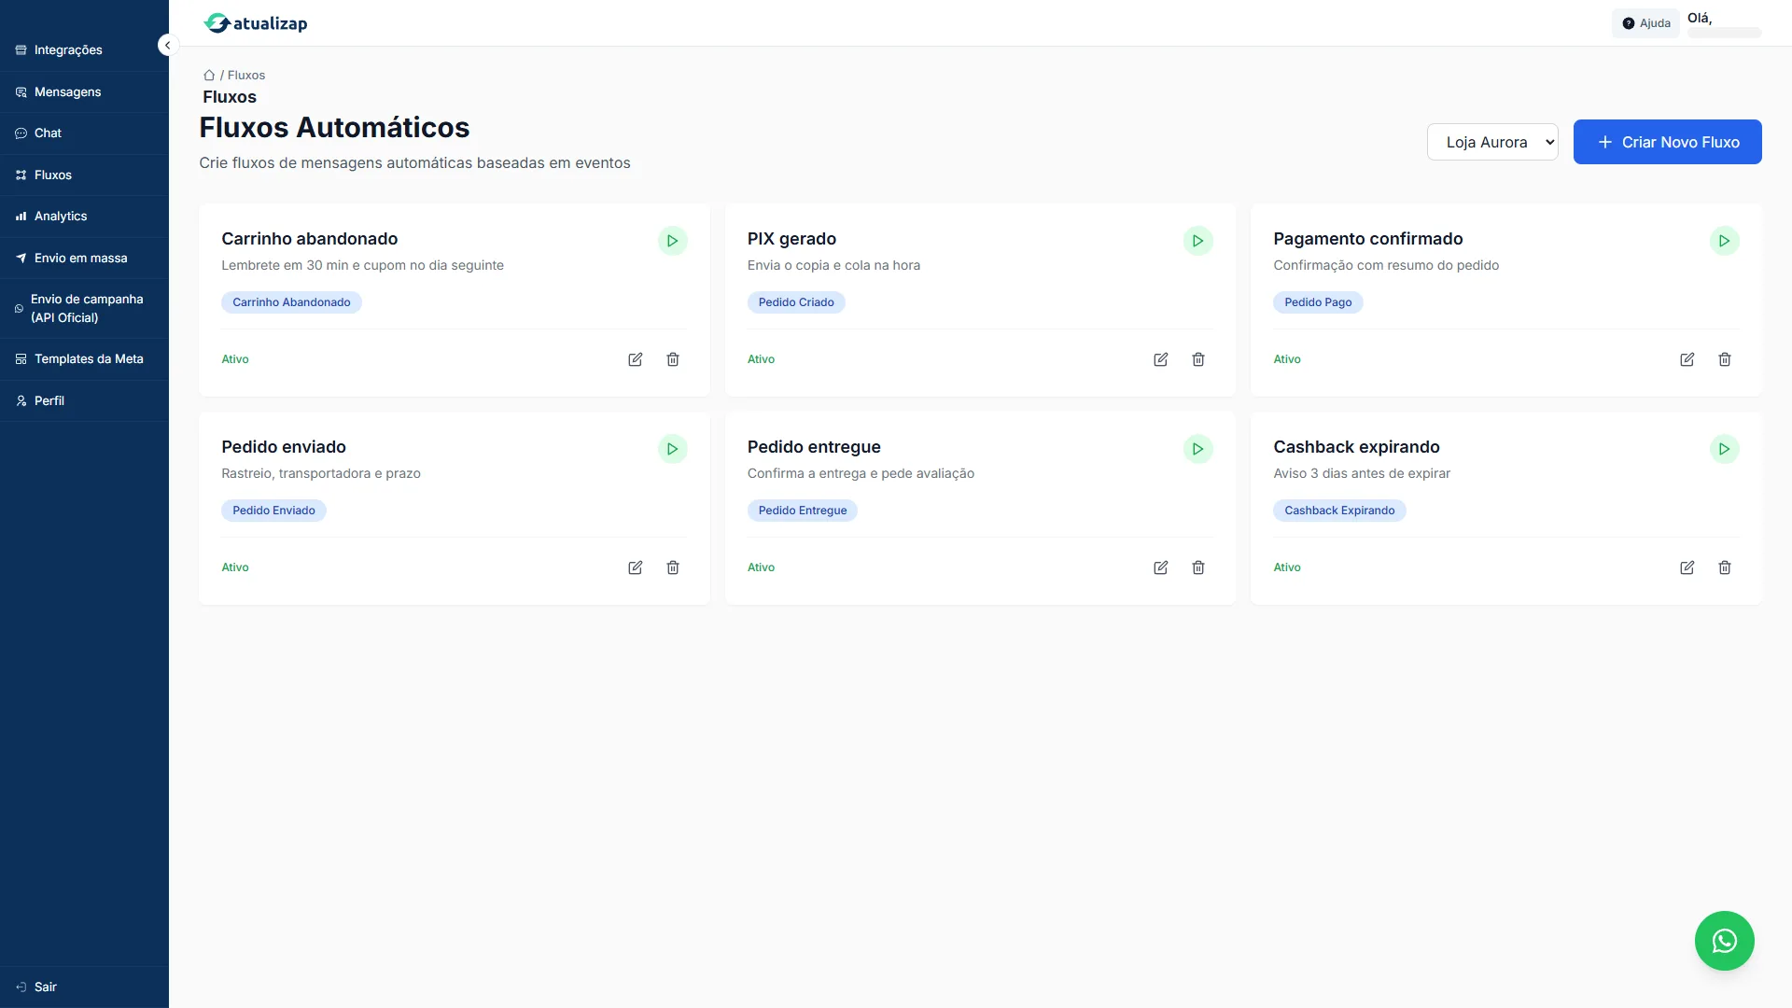Edit the Pagamento confirmado flow
Screen dimensions: 1792x1008
[x=1687, y=359]
